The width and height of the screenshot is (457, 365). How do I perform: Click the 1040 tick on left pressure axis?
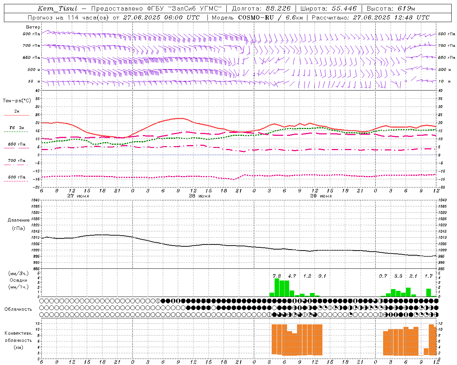(x=35, y=200)
